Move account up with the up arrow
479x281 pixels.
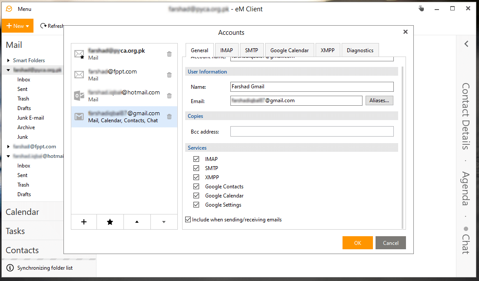[137, 222]
